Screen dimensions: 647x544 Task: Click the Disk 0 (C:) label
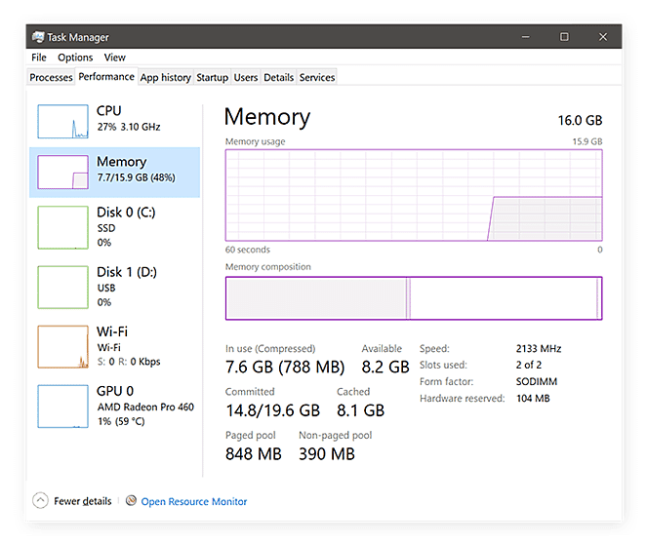(x=126, y=213)
